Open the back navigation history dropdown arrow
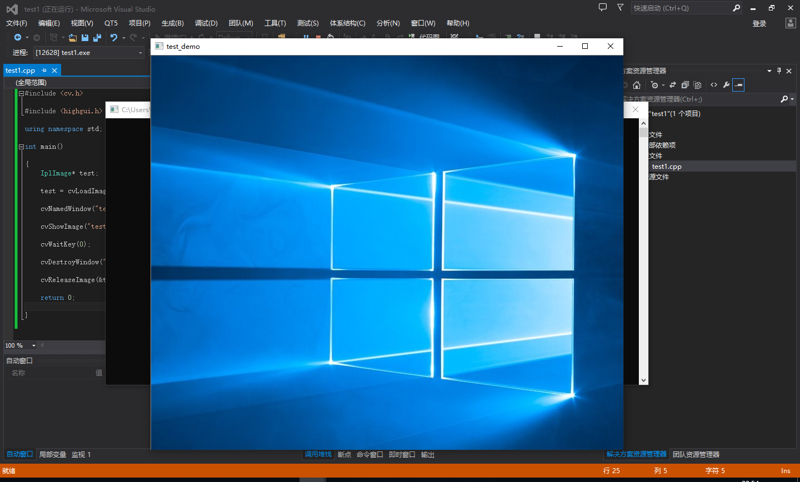 (x=27, y=38)
